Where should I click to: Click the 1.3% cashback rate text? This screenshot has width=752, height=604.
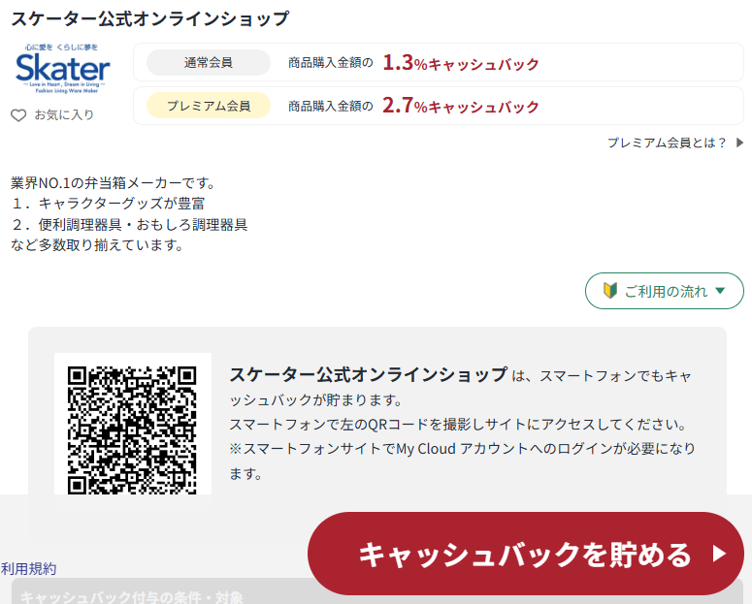(460, 63)
